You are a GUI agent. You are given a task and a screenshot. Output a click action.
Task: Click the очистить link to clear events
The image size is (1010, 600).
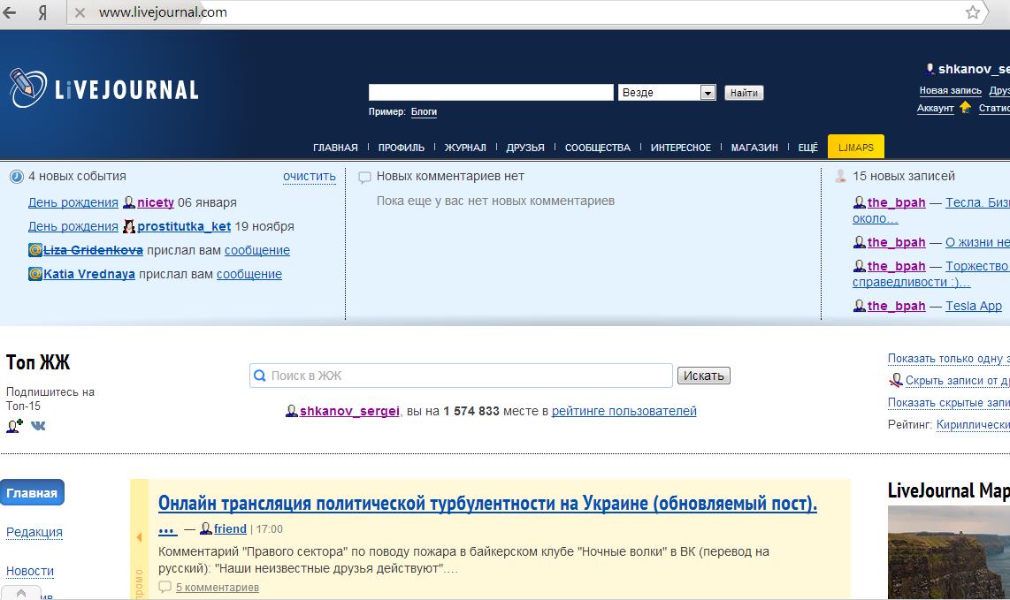point(310,176)
